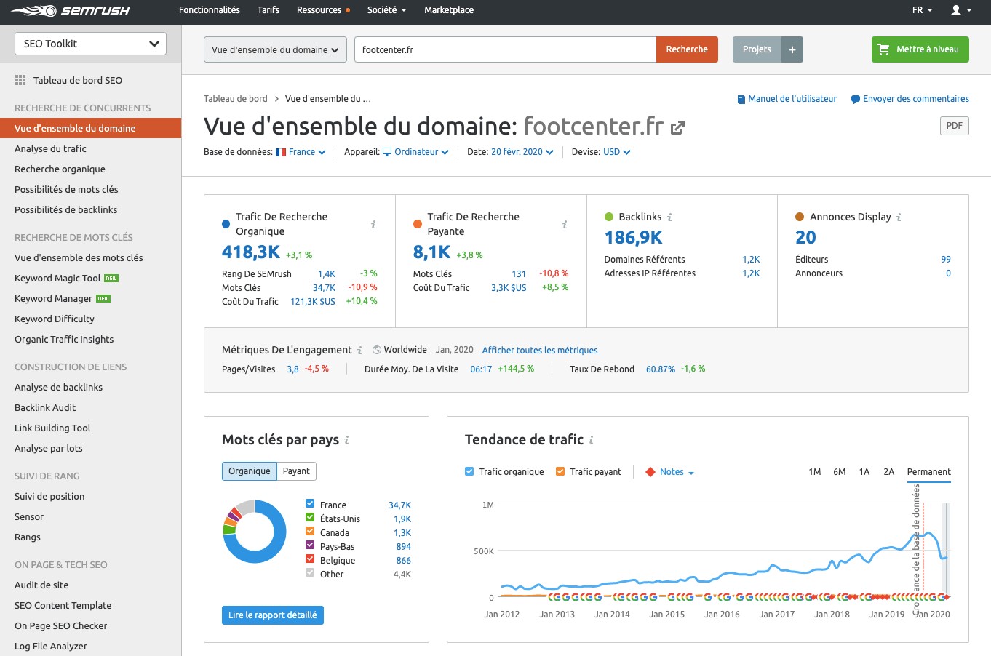Open the Notes dropdown in traffic chart
The width and height of the screenshot is (991, 656).
pyautogui.click(x=677, y=472)
